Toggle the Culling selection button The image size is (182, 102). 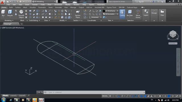[x=122, y=14]
